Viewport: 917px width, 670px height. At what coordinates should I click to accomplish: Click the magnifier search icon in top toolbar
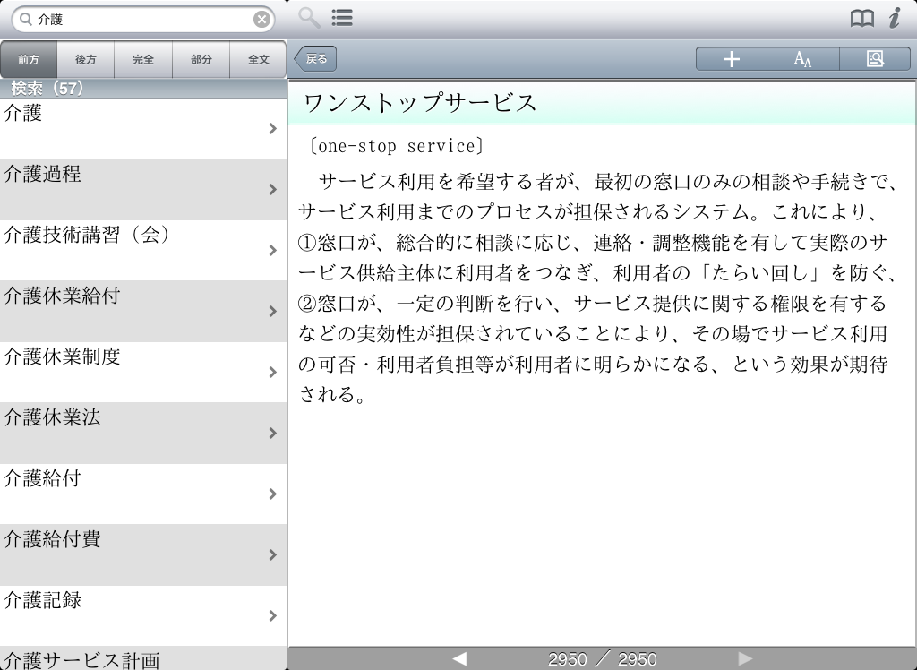click(x=309, y=18)
